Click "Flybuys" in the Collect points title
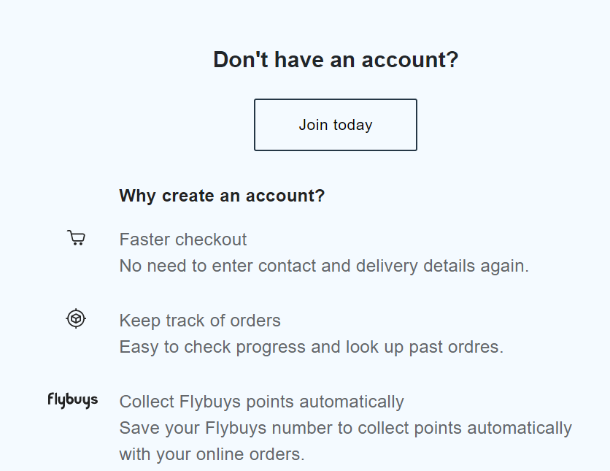Image resolution: width=610 pixels, height=471 pixels. click(209, 402)
